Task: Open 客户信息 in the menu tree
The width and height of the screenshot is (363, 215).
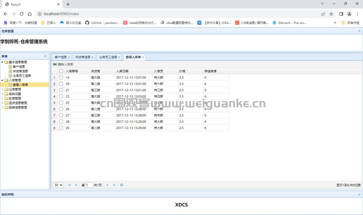Action: [19, 67]
